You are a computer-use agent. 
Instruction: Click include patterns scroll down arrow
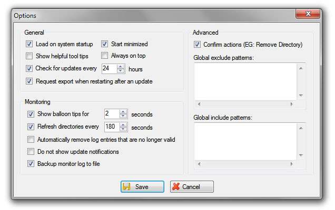pos(301,155)
